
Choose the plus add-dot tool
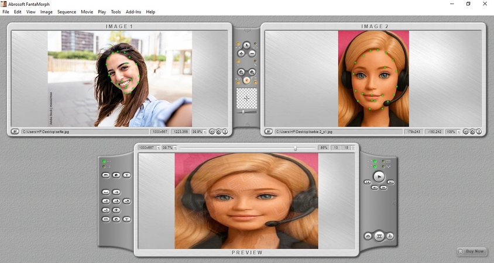tap(241, 54)
